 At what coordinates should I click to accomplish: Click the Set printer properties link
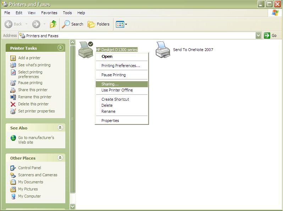[x=37, y=111]
